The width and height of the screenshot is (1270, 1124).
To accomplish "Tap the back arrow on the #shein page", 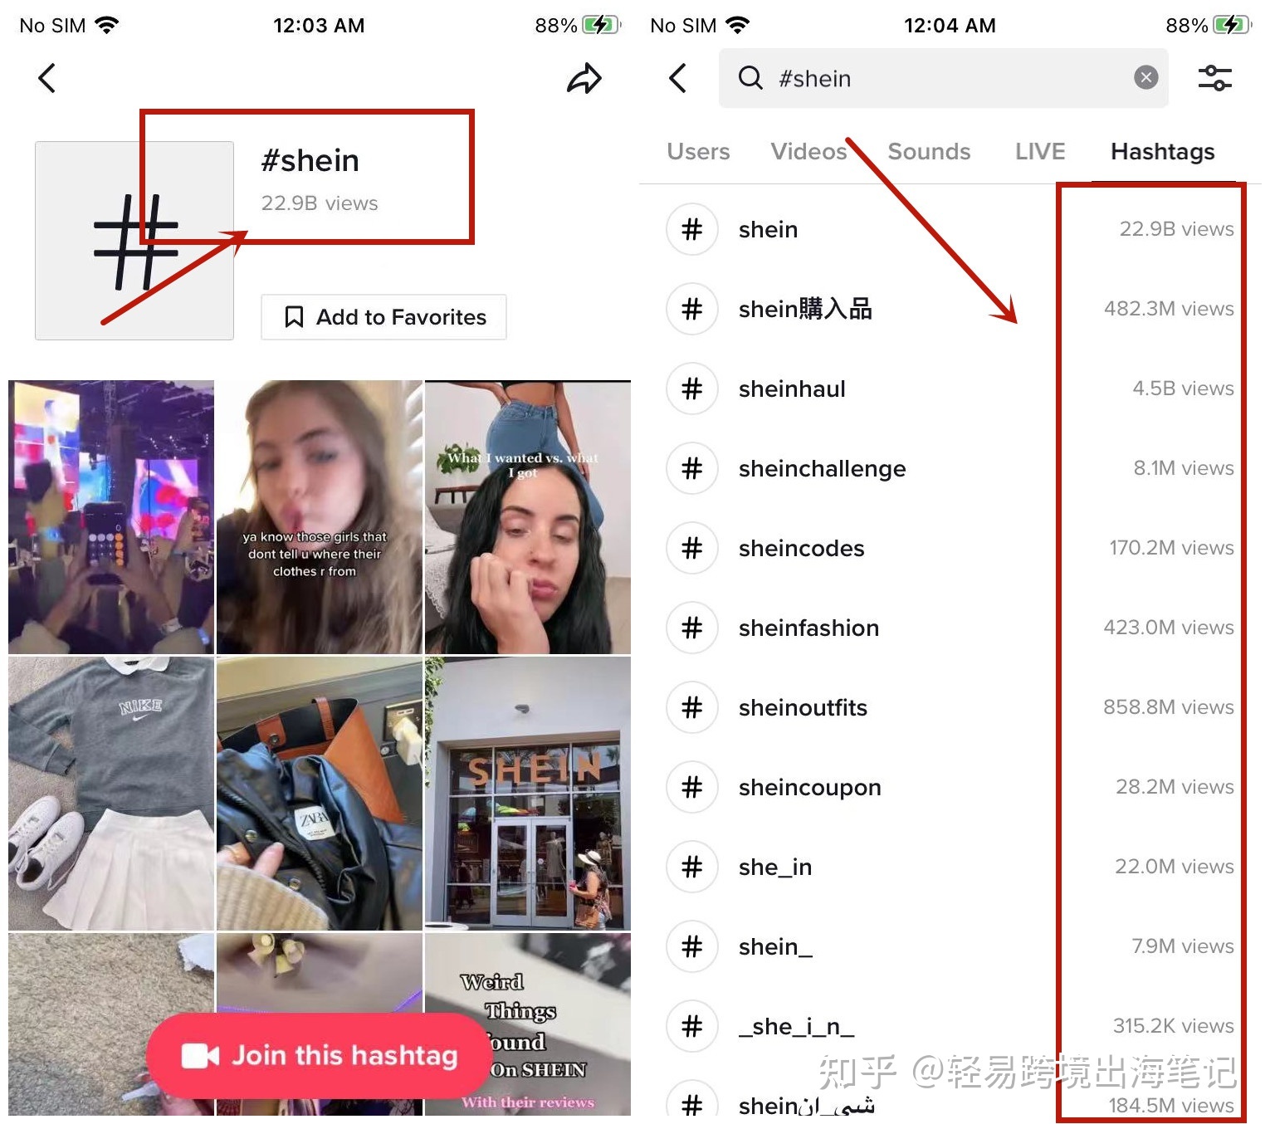I will tap(46, 78).
